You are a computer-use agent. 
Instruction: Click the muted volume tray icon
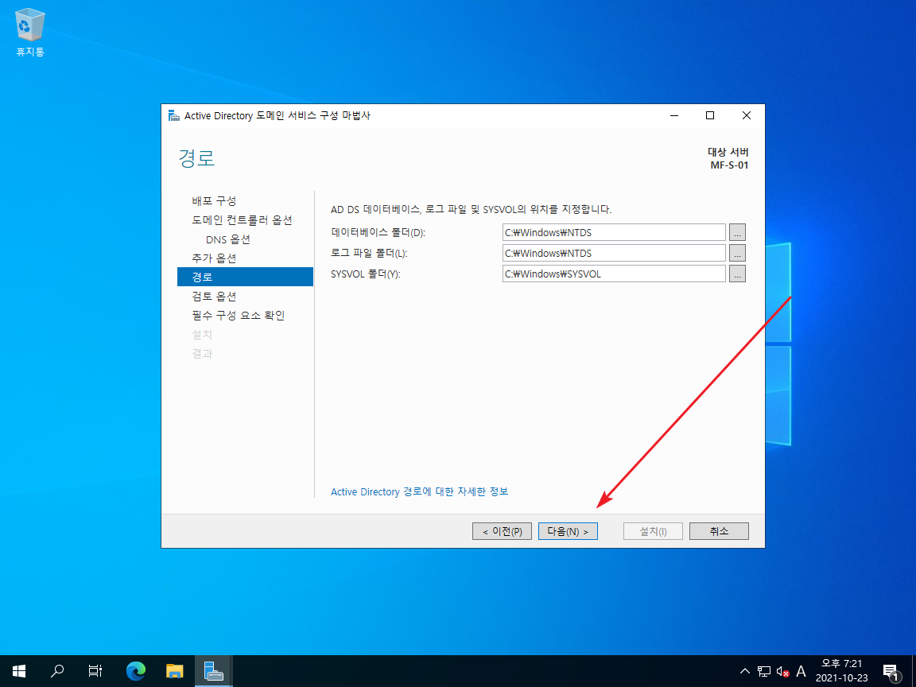[782, 671]
